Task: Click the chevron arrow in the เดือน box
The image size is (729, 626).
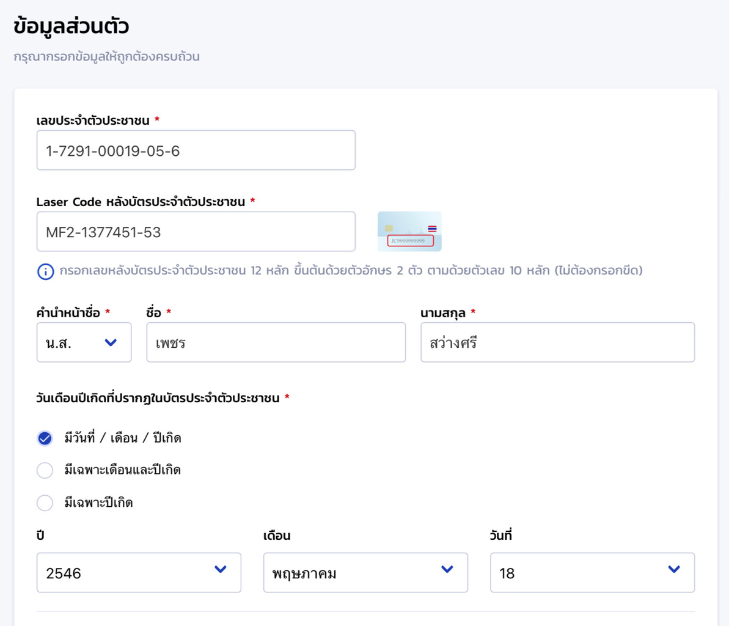Action: click(447, 569)
